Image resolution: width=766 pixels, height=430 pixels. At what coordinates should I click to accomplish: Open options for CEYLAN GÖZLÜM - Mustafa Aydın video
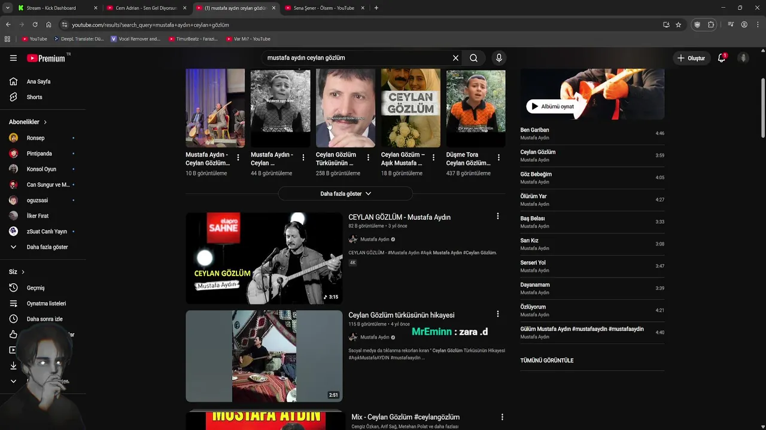click(497, 216)
